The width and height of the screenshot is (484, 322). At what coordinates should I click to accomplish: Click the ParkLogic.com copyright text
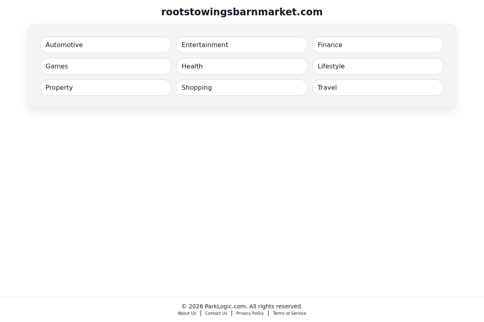pyautogui.click(x=242, y=306)
